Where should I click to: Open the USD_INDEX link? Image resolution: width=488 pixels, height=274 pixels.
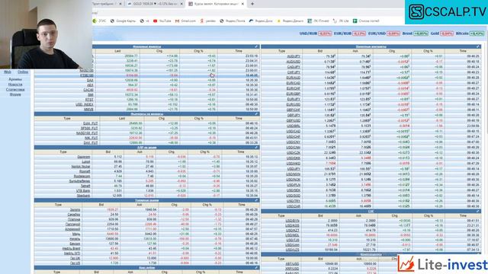[x=85, y=104]
